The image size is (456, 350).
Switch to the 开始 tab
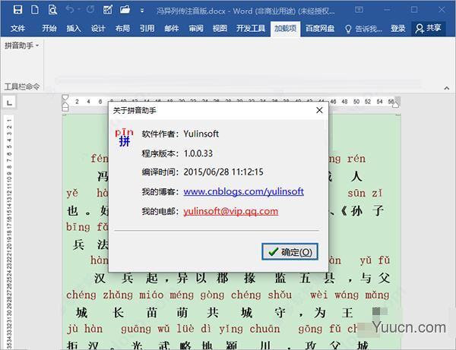point(49,28)
